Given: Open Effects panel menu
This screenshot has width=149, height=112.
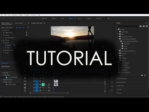Looking at the screenshot, I should click(146, 23).
